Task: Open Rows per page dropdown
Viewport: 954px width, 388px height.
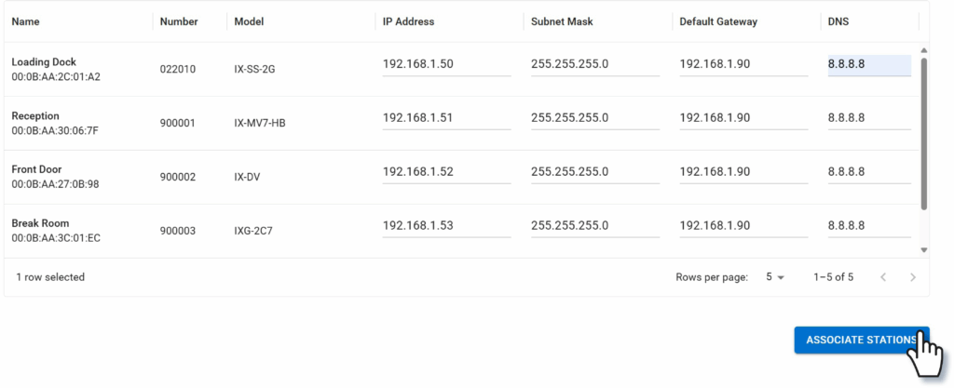Action: [774, 277]
